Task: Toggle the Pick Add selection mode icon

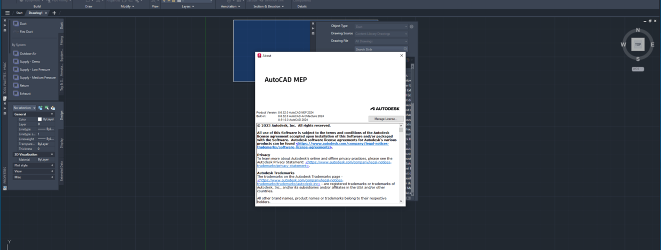Action: coord(41,107)
